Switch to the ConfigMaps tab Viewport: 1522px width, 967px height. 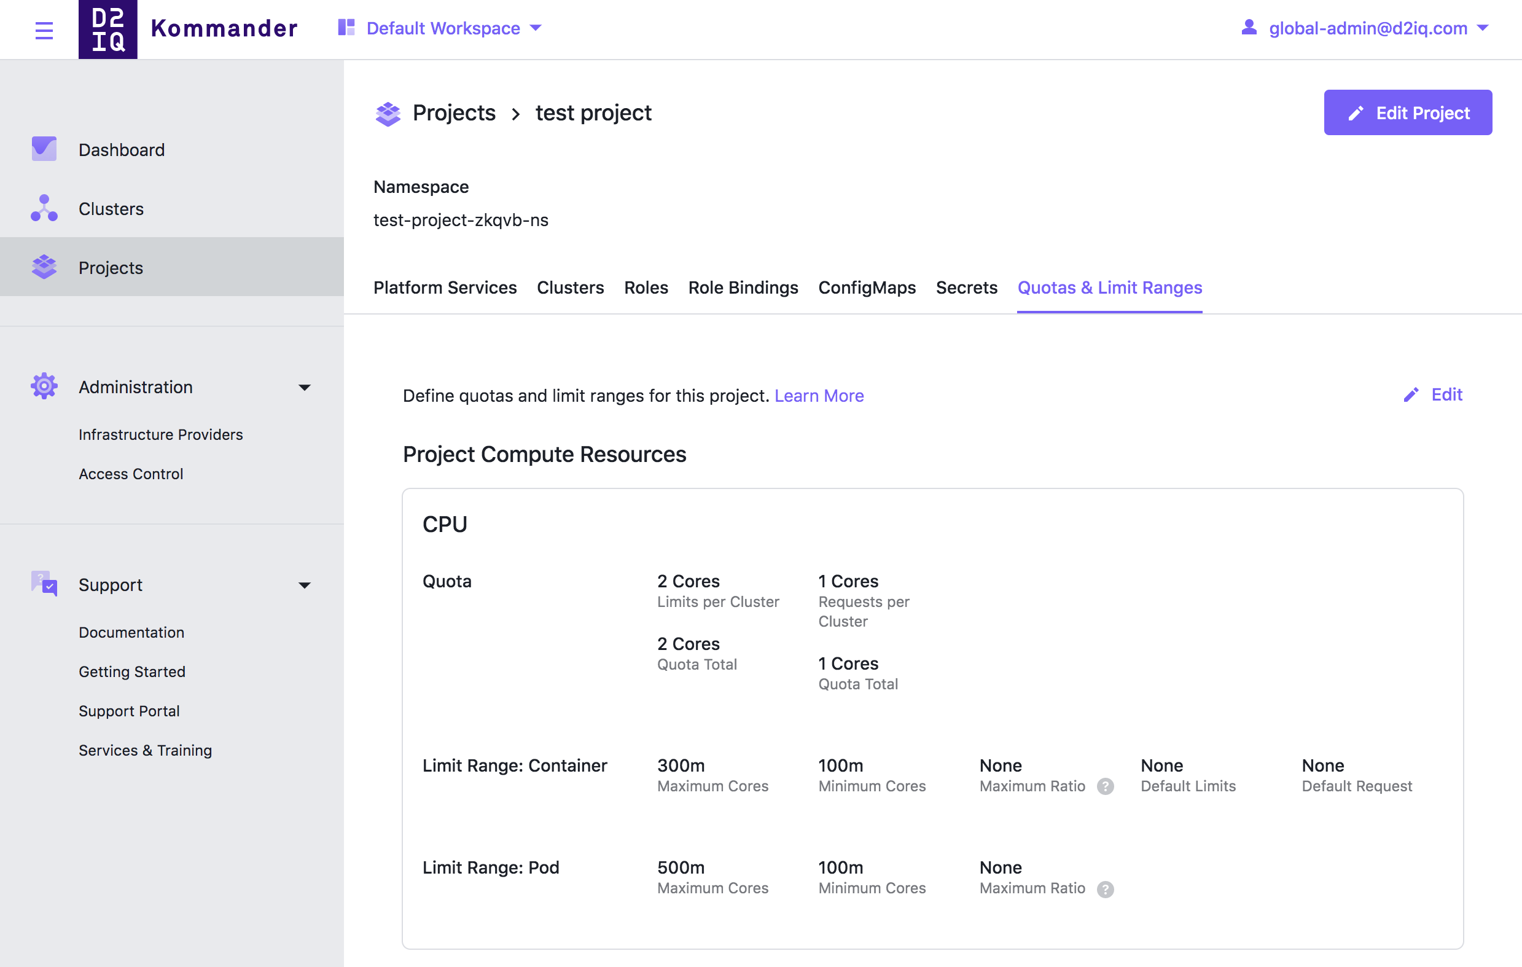tap(867, 288)
